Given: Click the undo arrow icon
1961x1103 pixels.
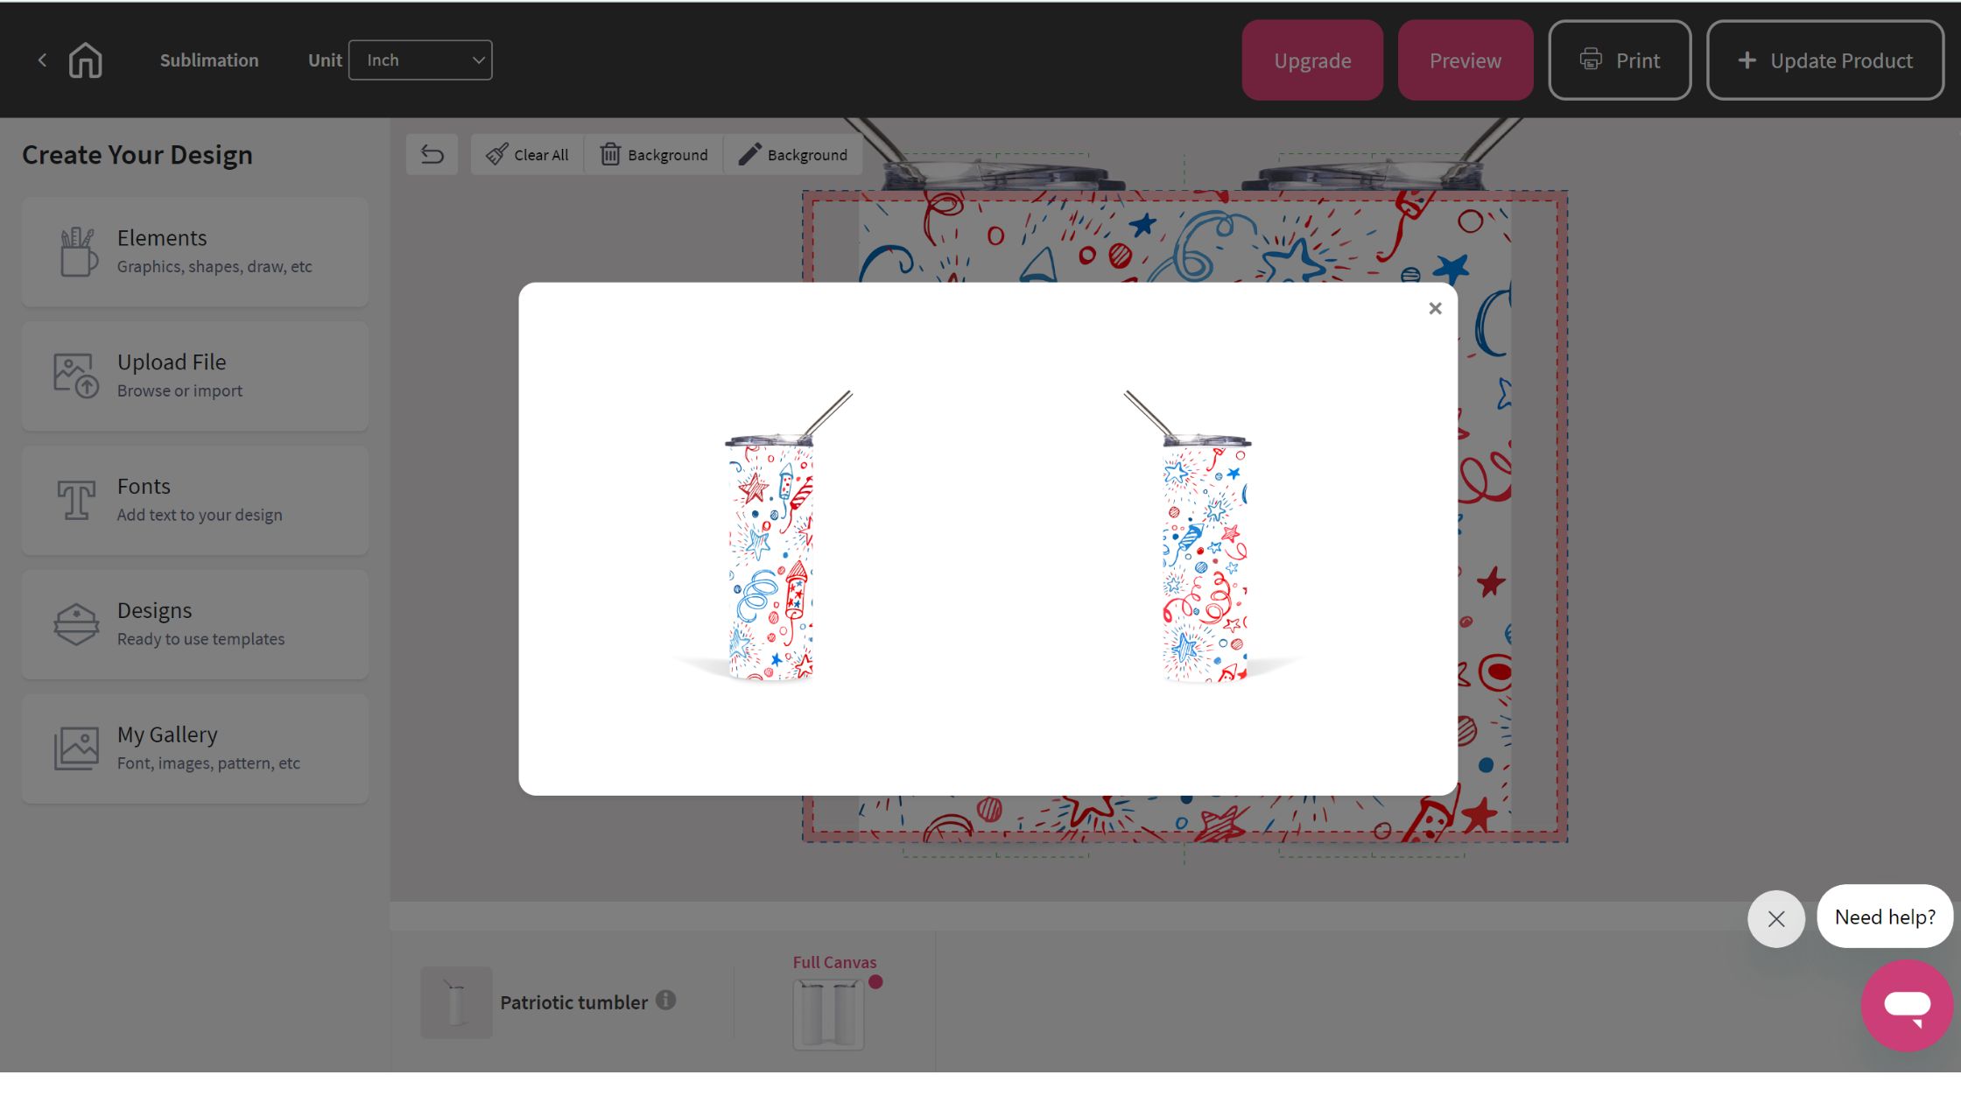Looking at the screenshot, I should pyautogui.click(x=432, y=155).
